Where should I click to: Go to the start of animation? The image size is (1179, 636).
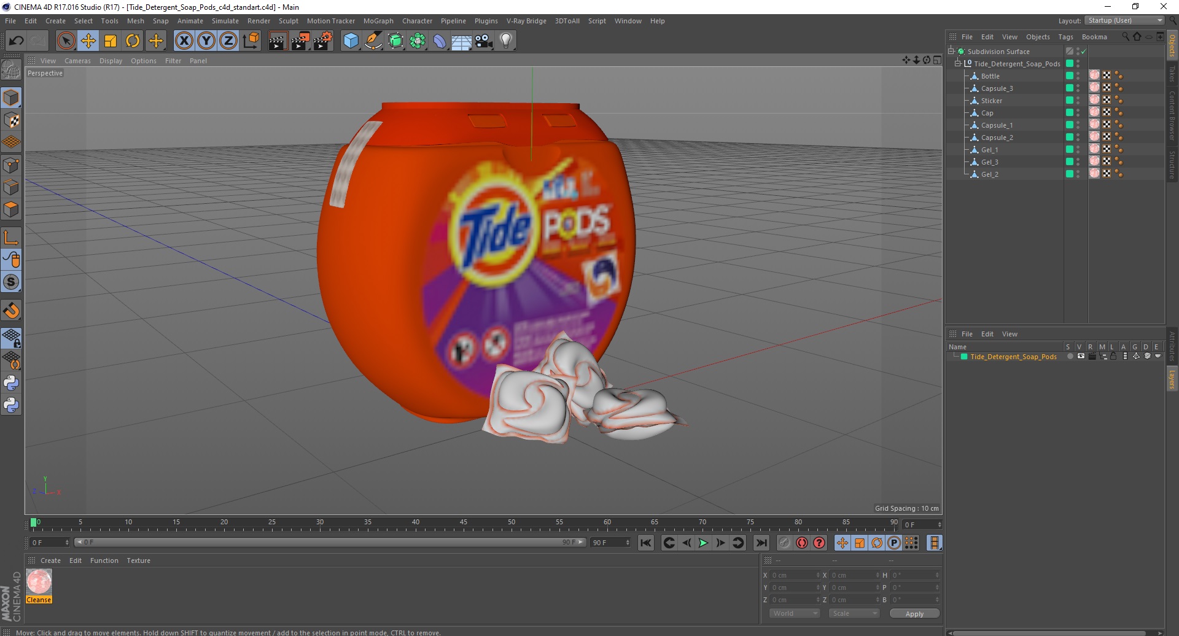[645, 543]
